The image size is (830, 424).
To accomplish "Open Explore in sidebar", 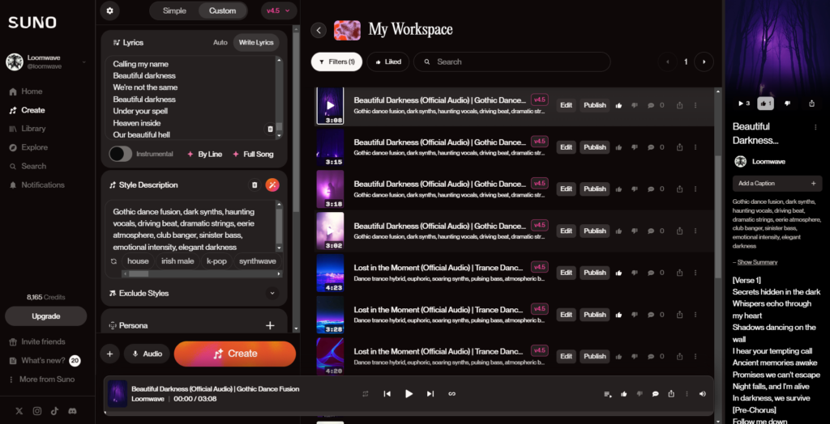I will [x=28, y=147].
